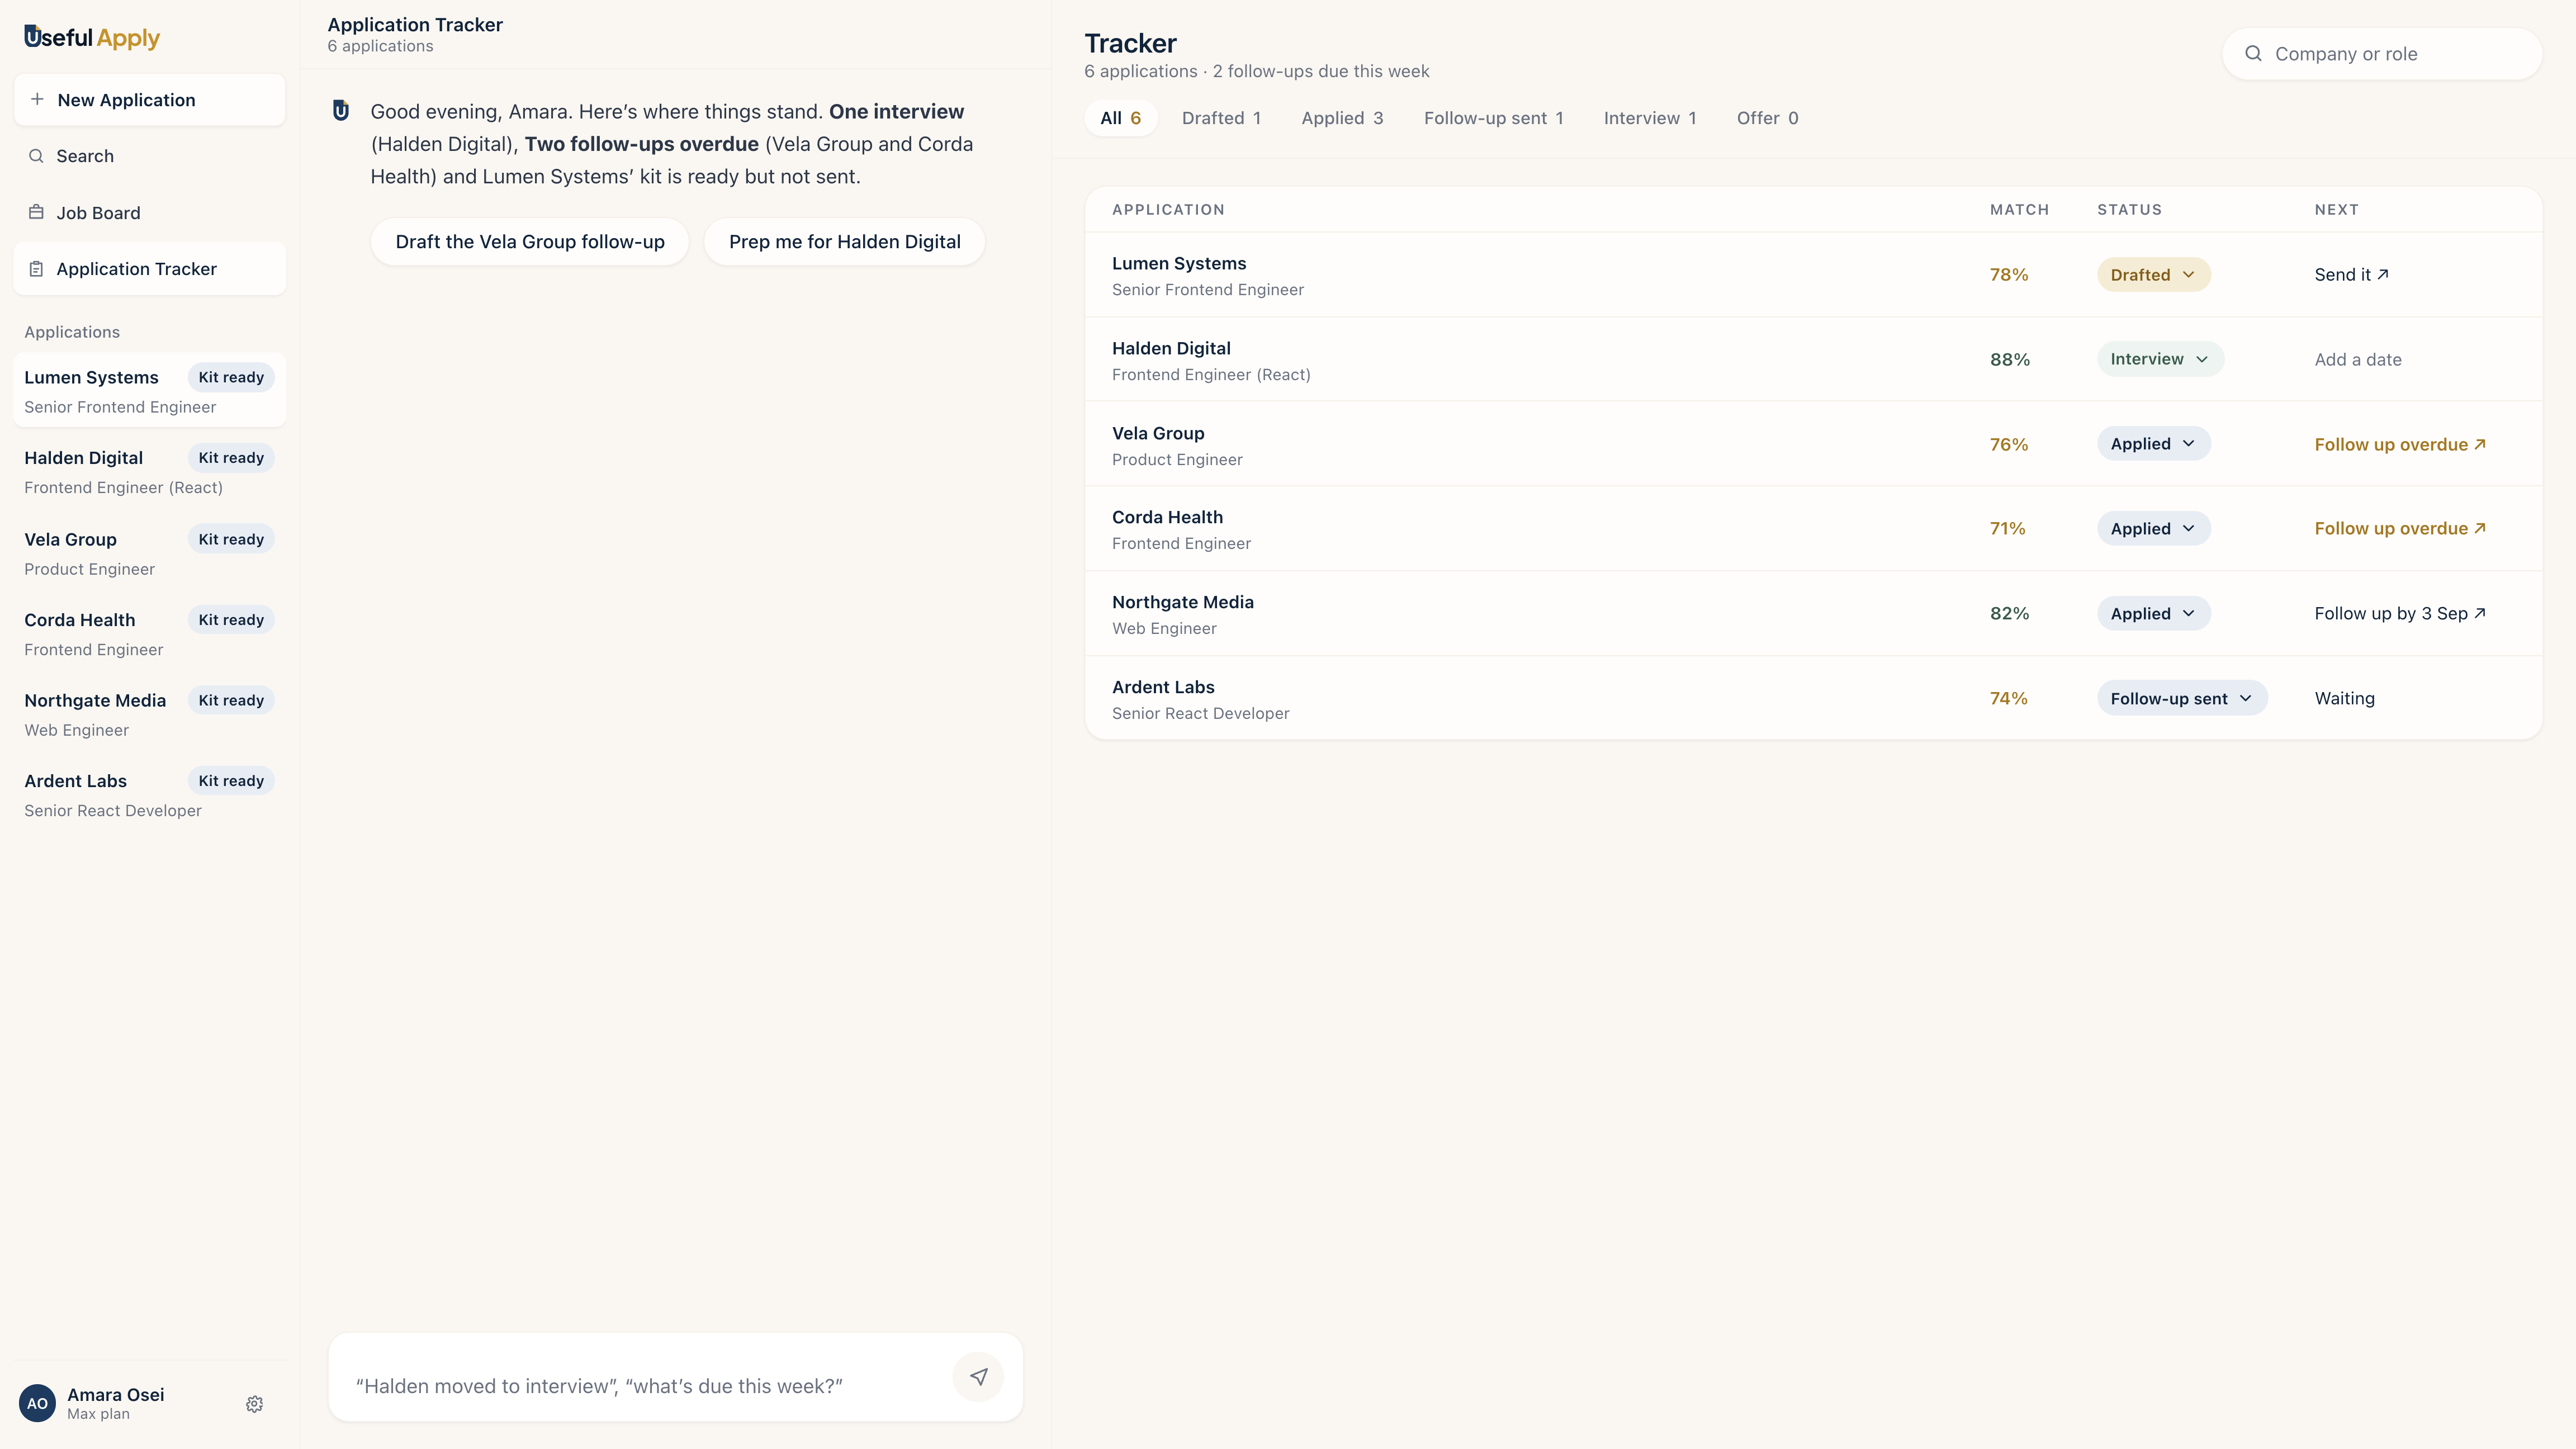Click the 88% match value

pos(2009,360)
